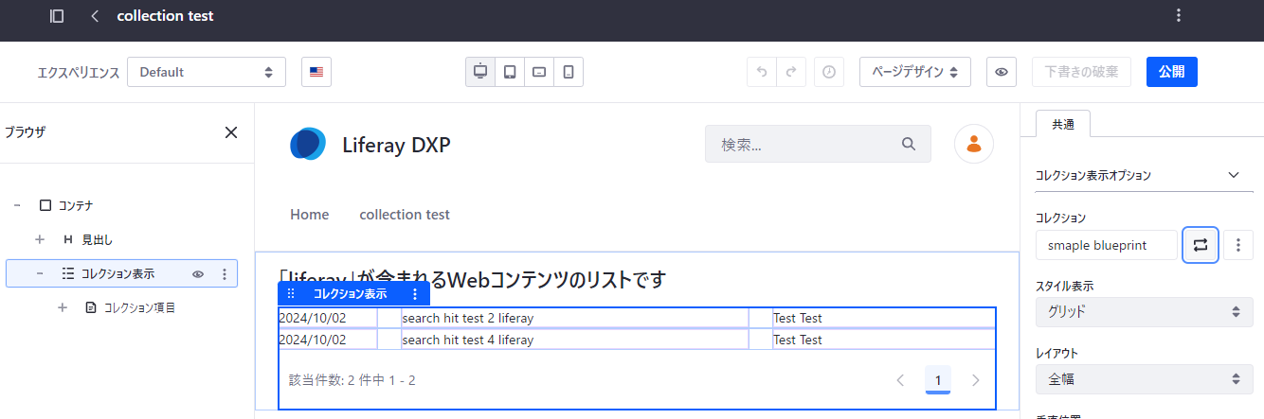Select コレクション表示 tree item
This screenshot has width=1264, height=419.
(117, 273)
